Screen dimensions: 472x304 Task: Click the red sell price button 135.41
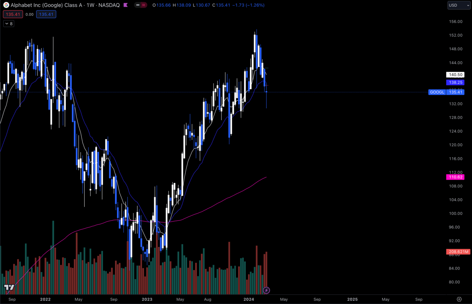tap(13, 15)
